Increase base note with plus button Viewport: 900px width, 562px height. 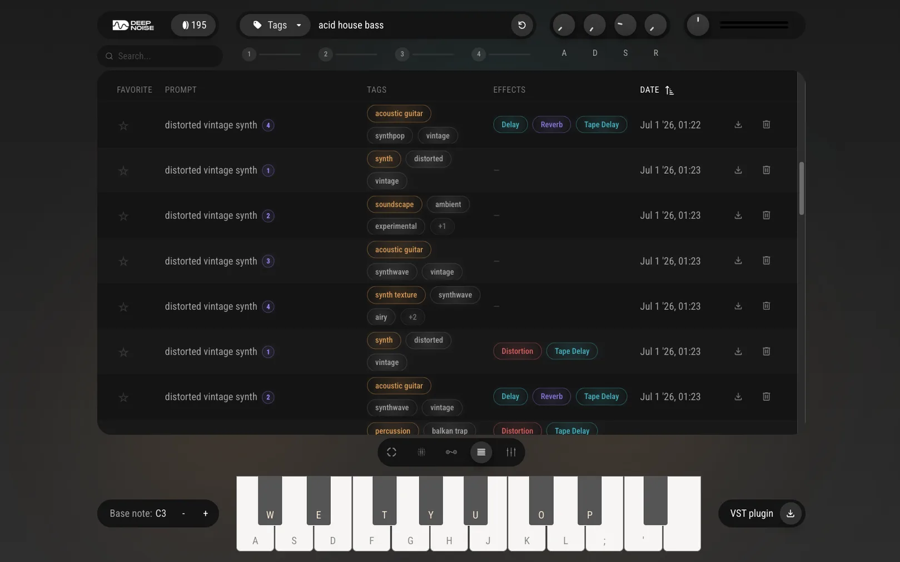[206, 514]
